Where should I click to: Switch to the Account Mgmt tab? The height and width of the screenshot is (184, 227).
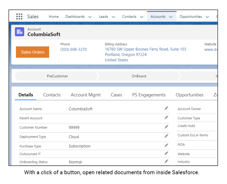click(x=86, y=95)
